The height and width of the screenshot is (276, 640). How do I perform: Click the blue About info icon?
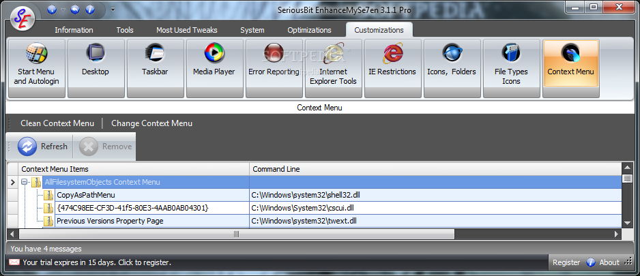point(591,262)
